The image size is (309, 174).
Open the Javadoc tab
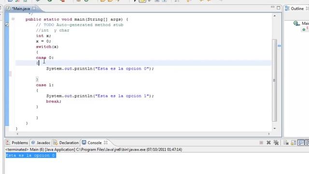[41, 143]
